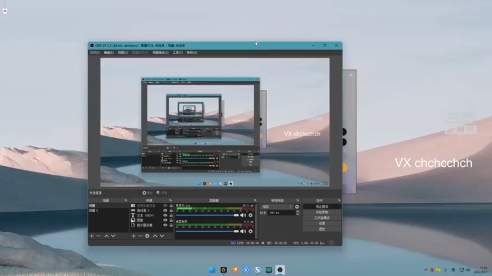
Task: Click the mixer panel vertical scrollbar
Action: pyautogui.click(x=256, y=221)
